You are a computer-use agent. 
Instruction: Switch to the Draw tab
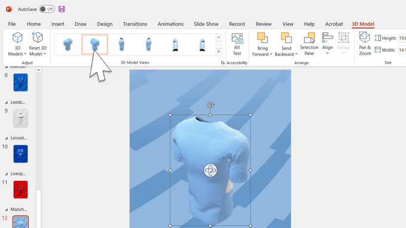tap(81, 24)
